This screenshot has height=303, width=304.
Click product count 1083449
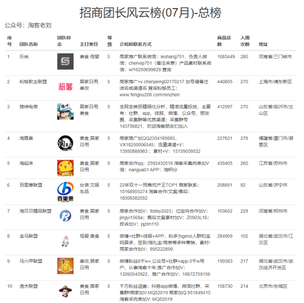pyautogui.click(x=226, y=56)
